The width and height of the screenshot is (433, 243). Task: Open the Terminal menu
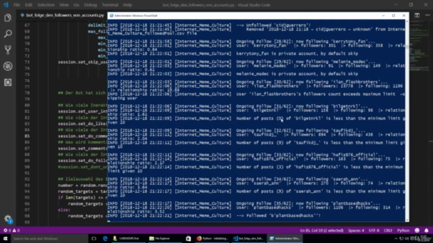point(110,5)
